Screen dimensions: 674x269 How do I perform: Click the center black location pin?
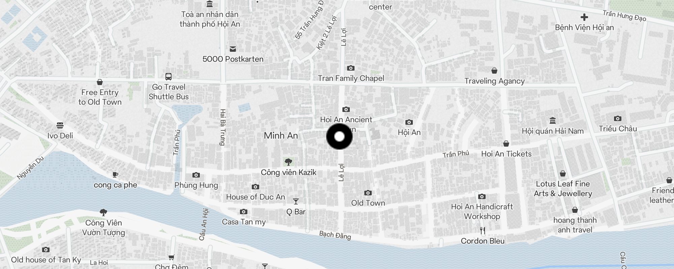pyautogui.click(x=339, y=137)
